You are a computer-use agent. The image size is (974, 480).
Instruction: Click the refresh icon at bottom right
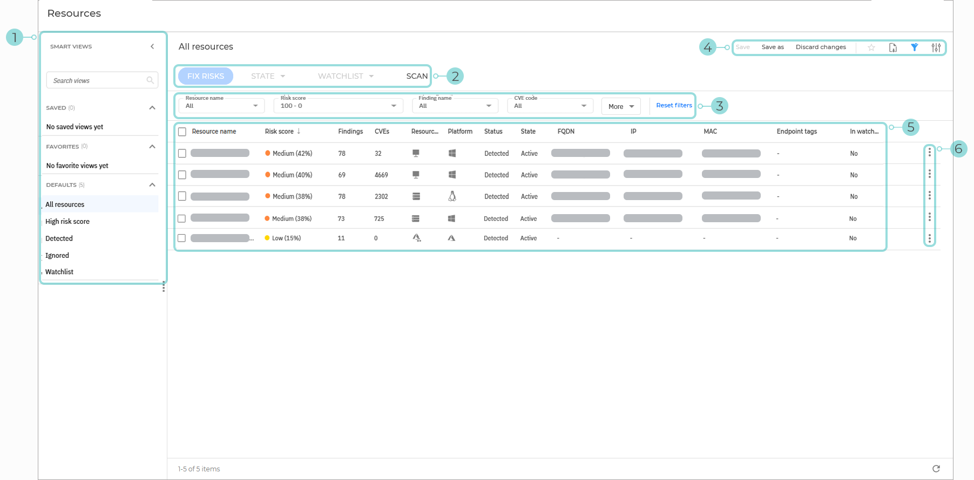(936, 469)
